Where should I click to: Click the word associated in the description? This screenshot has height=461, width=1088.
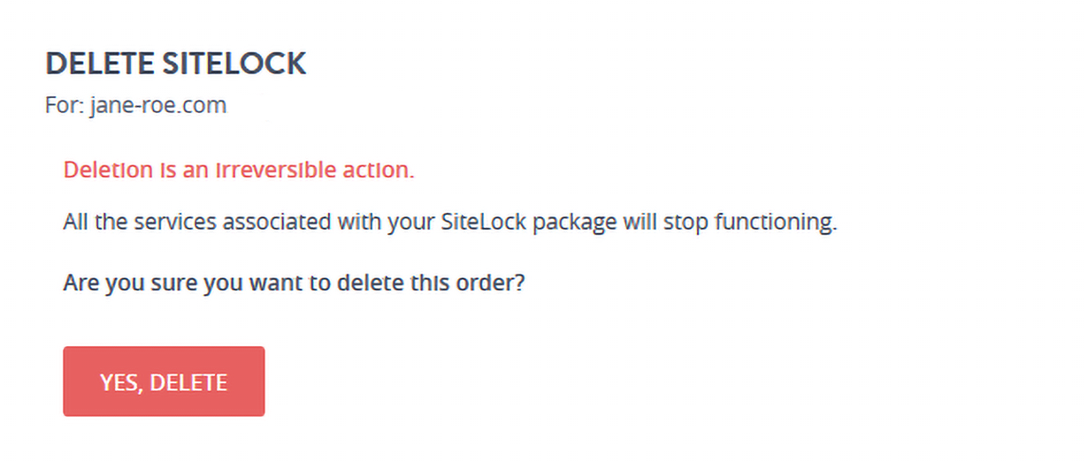(279, 222)
